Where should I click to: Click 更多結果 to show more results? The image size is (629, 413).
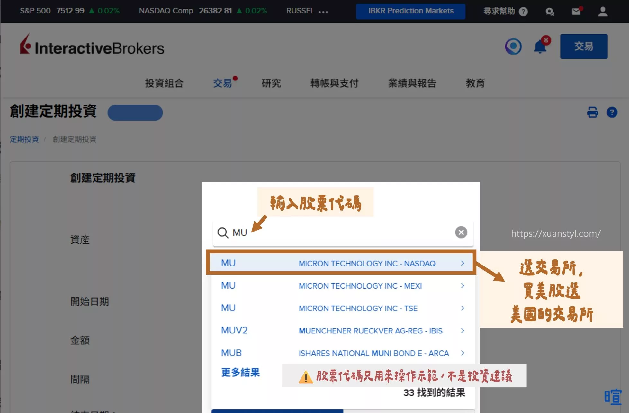[x=240, y=372]
